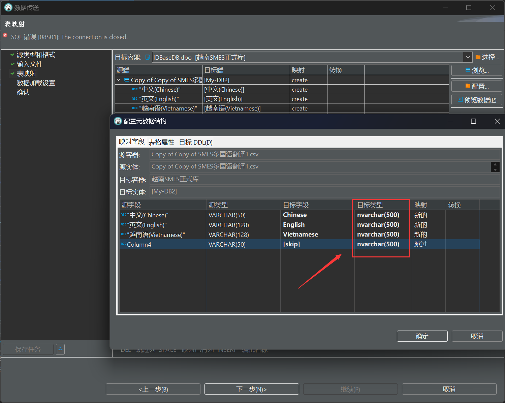505x403 pixels.
Task: Click the 预览数据(P) button
Action: point(477,100)
